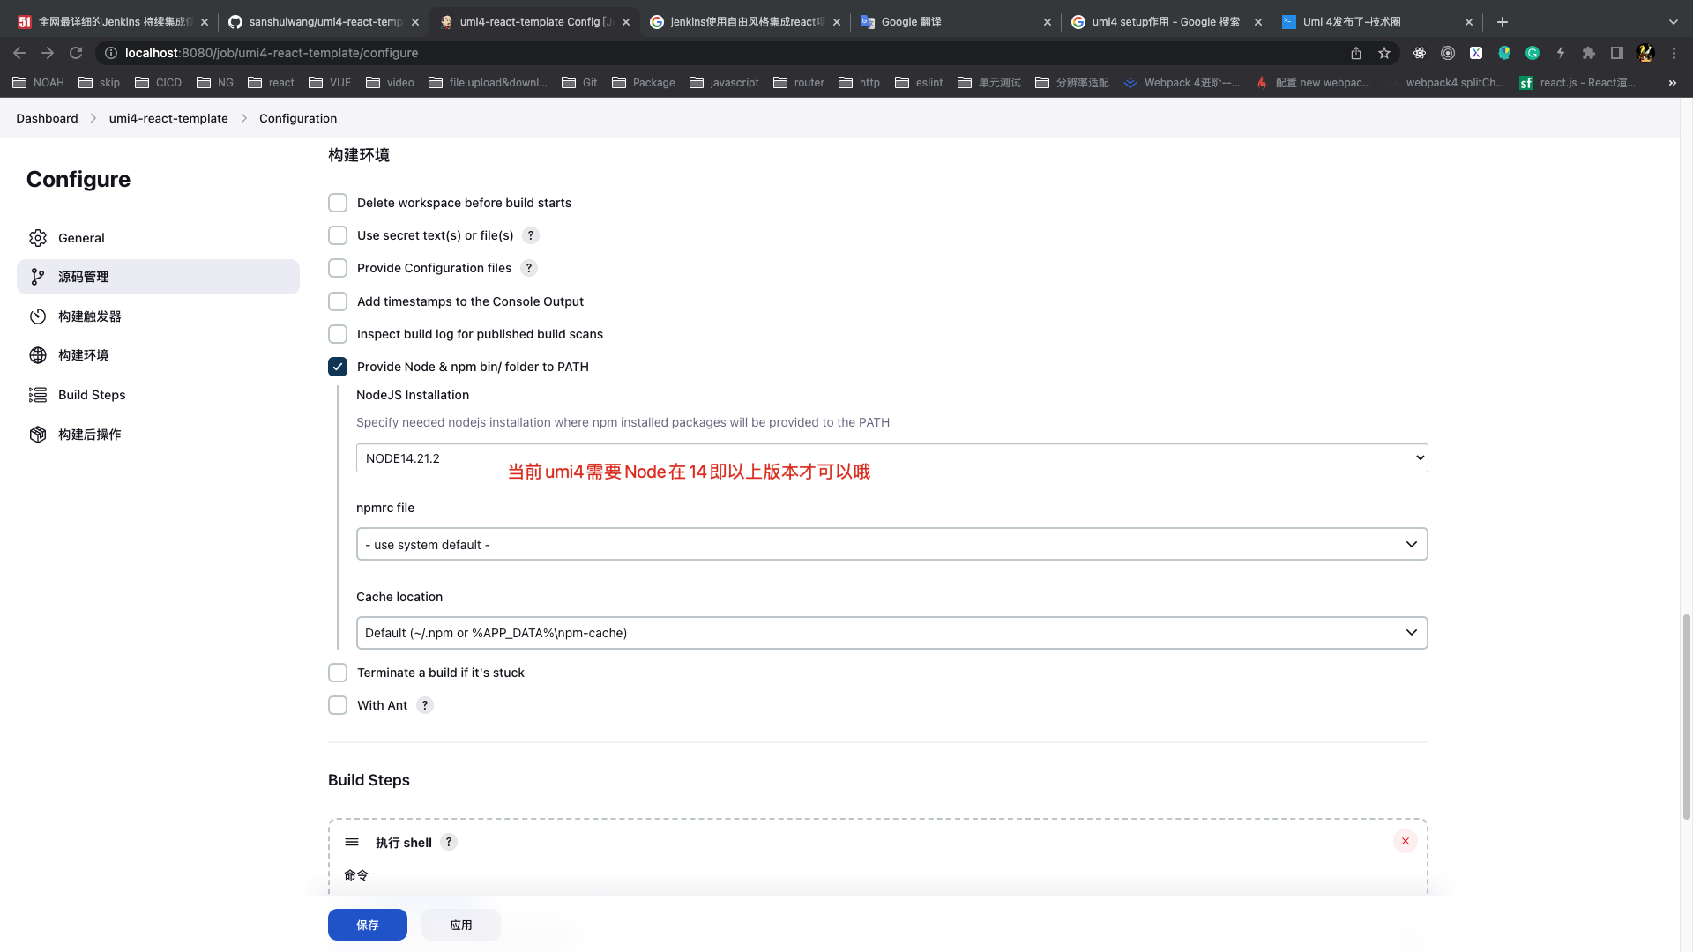Click the Build Steps icon in sidebar
1693x952 pixels.
click(x=37, y=394)
